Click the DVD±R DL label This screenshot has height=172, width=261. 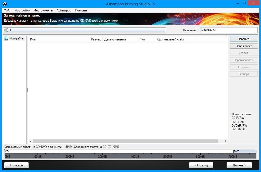click(x=239, y=129)
